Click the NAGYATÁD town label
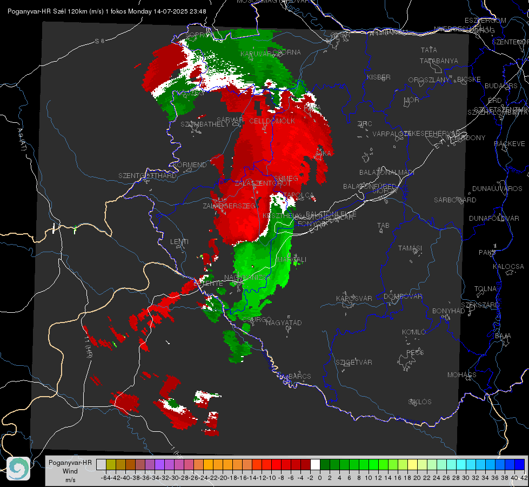Viewport: 529px width, 487px height. click(284, 323)
